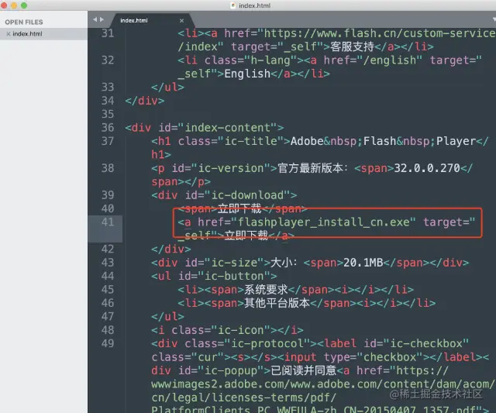Open the tab list dropdown arrow at the right edge
The image size is (496, 413).
pos(494,19)
